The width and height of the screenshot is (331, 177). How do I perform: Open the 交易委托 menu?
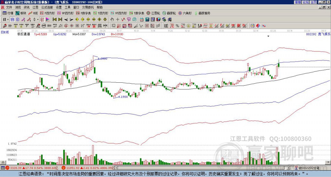point(88,7)
